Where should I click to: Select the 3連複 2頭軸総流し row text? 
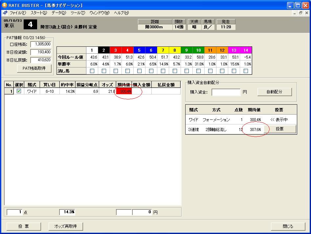pyautogui.click(x=208, y=130)
